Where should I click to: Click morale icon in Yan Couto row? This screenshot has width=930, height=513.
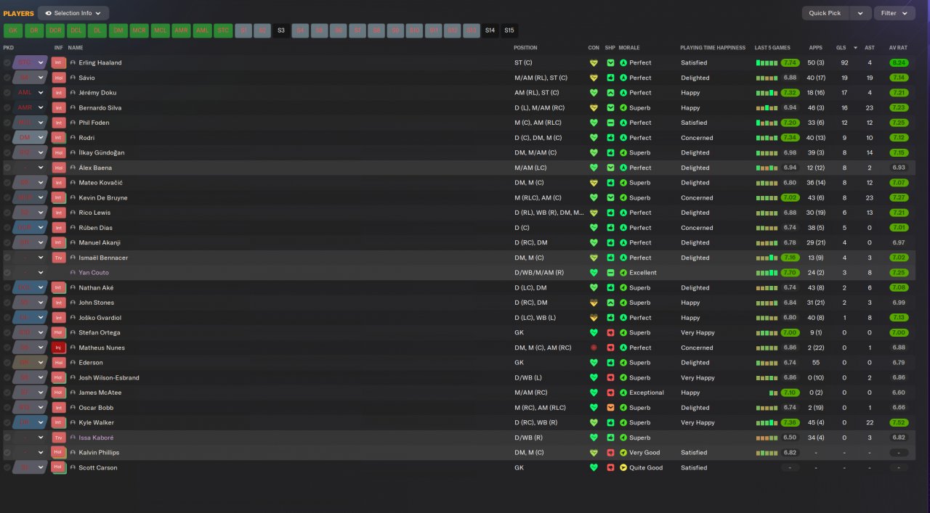(623, 273)
